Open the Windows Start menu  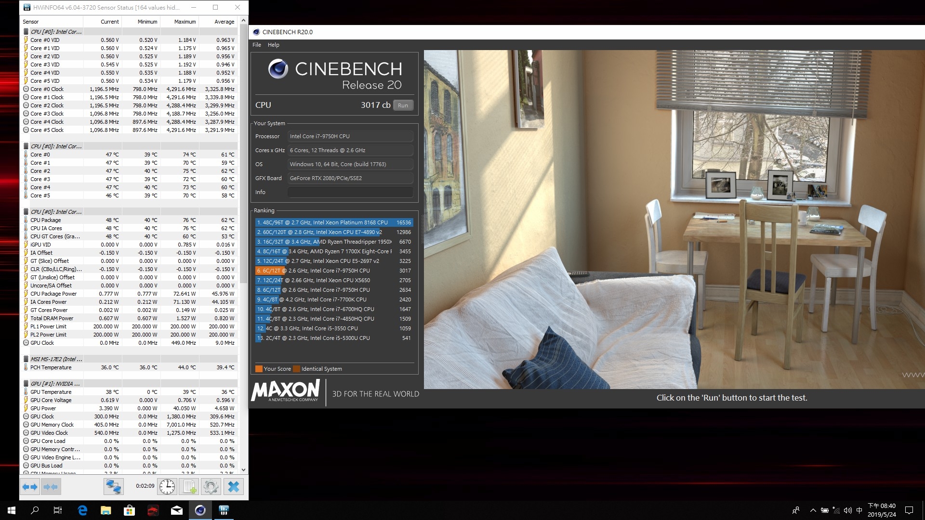(12, 510)
